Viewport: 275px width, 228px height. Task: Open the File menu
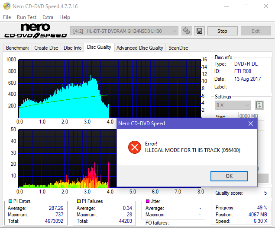7,17
